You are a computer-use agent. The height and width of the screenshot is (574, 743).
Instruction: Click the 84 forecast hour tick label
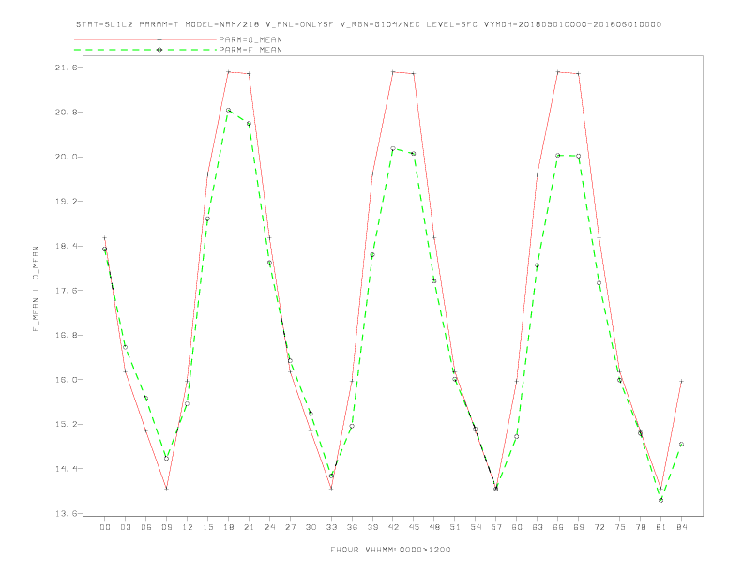681,527
